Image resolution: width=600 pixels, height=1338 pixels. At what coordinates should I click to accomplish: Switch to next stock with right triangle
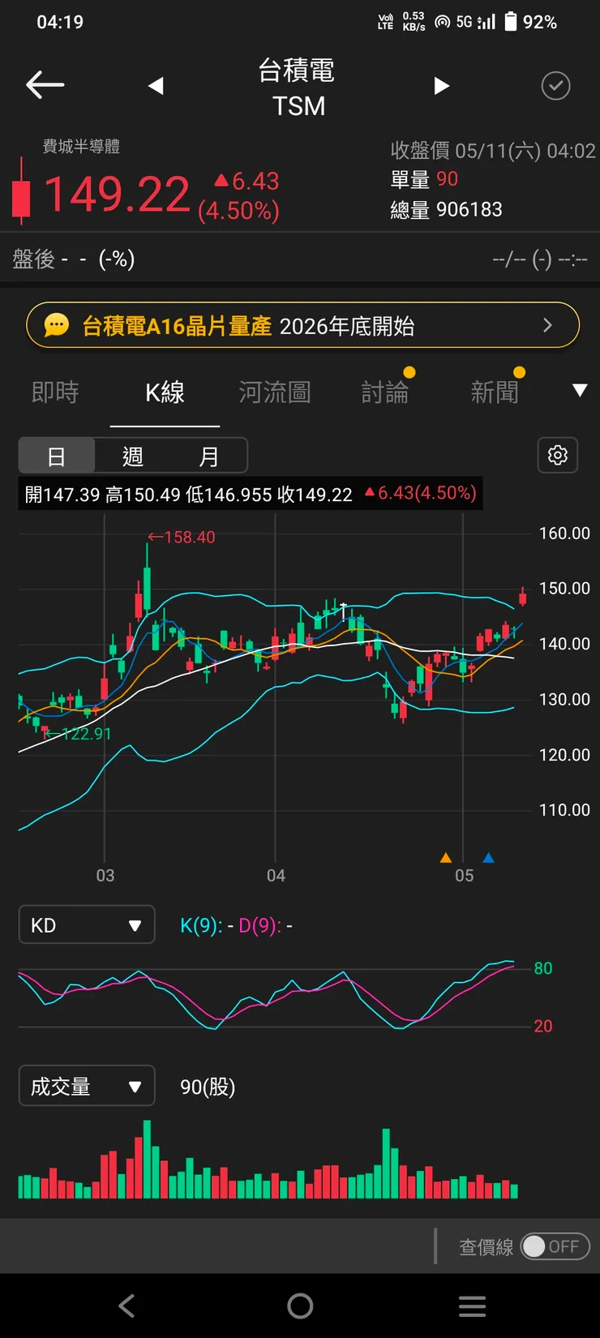pyautogui.click(x=441, y=85)
